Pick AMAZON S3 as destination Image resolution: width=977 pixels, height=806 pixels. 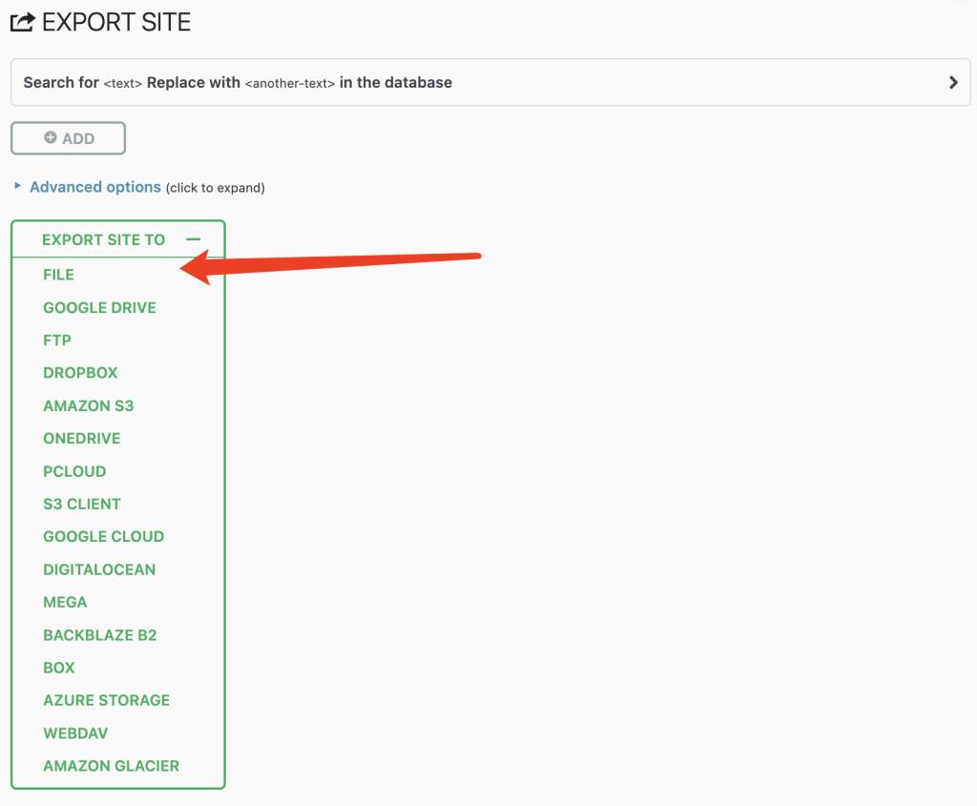coord(88,405)
